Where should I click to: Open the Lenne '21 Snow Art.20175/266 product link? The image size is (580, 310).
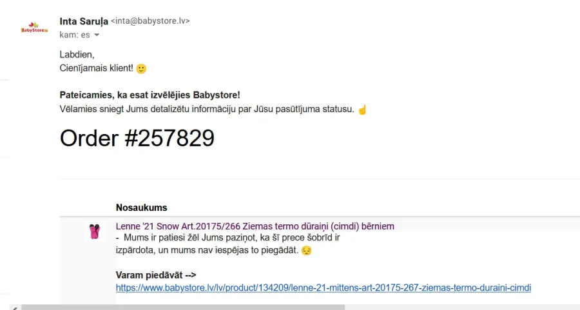[255, 226]
